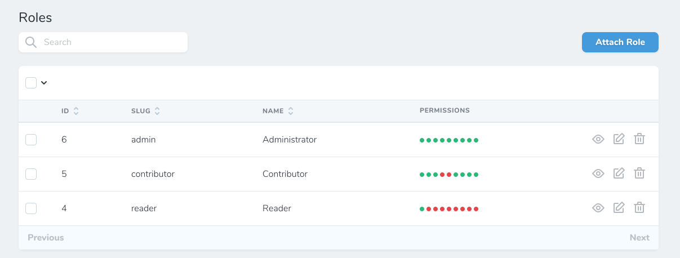The image size is (680, 258).
Task: Toggle the select-all checkbox
Action: [31, 83]
